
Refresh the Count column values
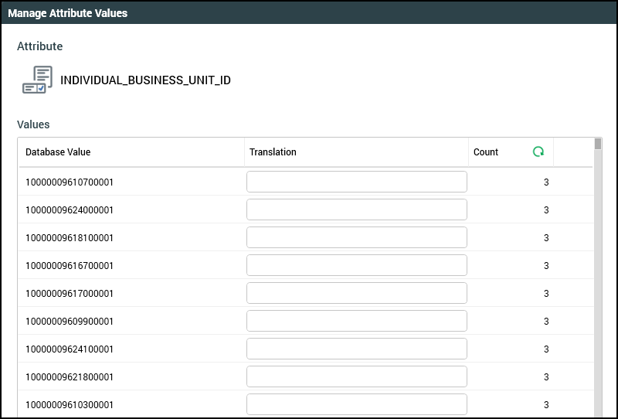[538, 152]
